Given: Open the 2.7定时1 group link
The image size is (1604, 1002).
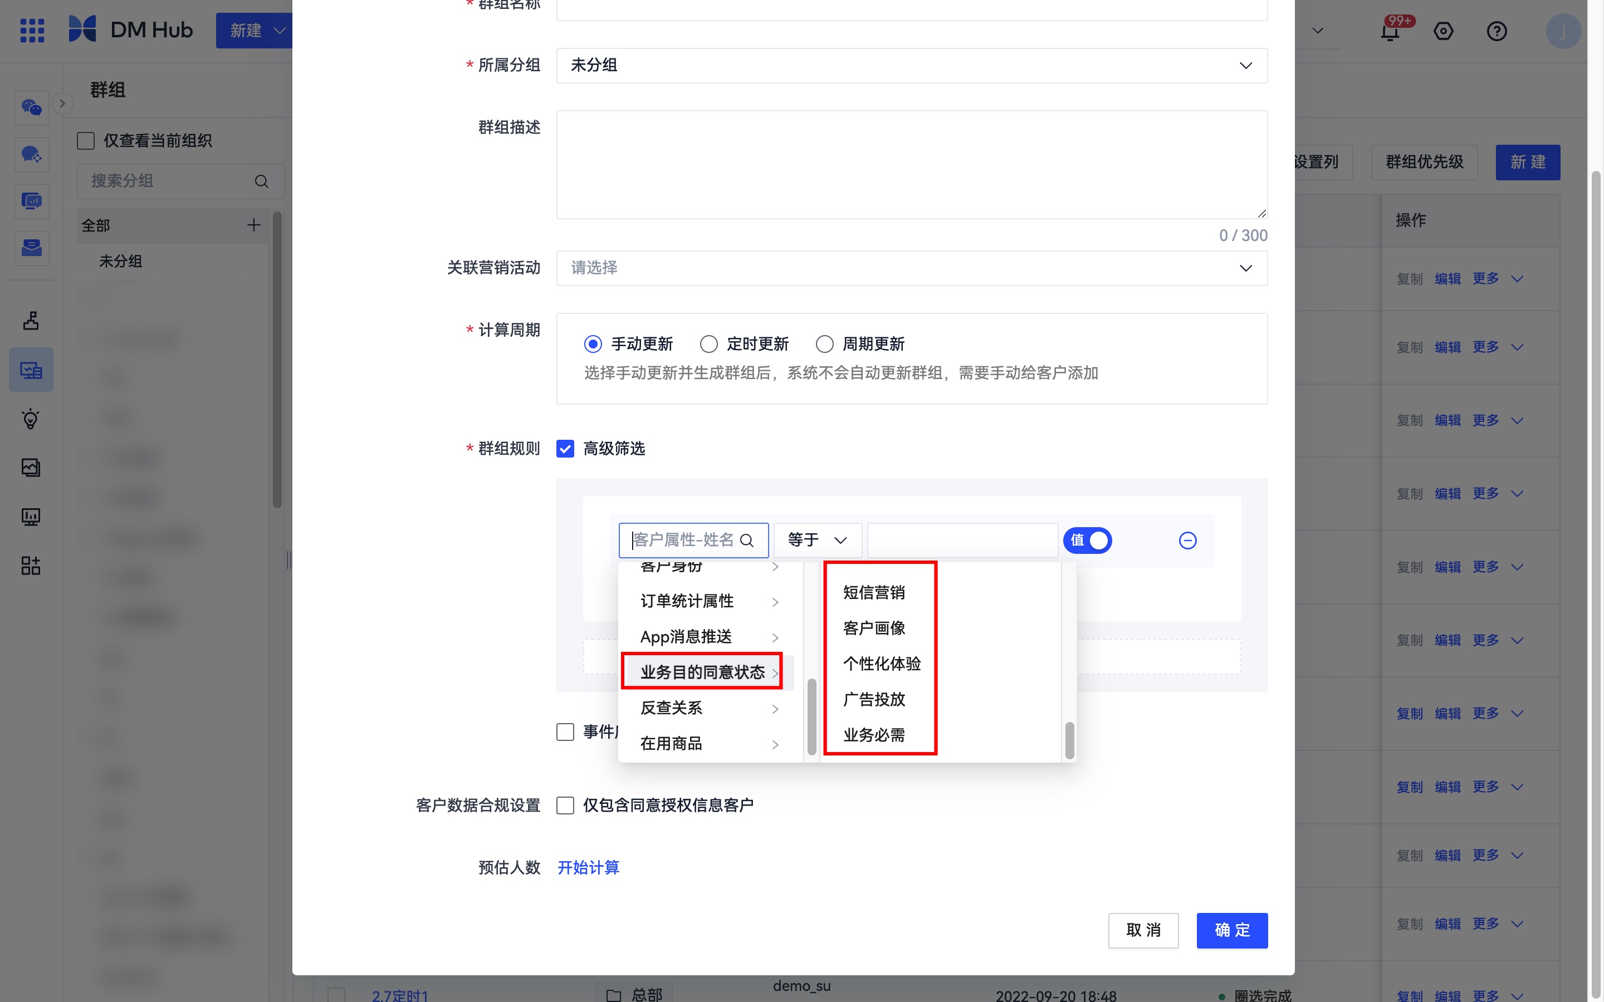Looking at the screenshot, I should pyautogui.click(x=400, y=995).
